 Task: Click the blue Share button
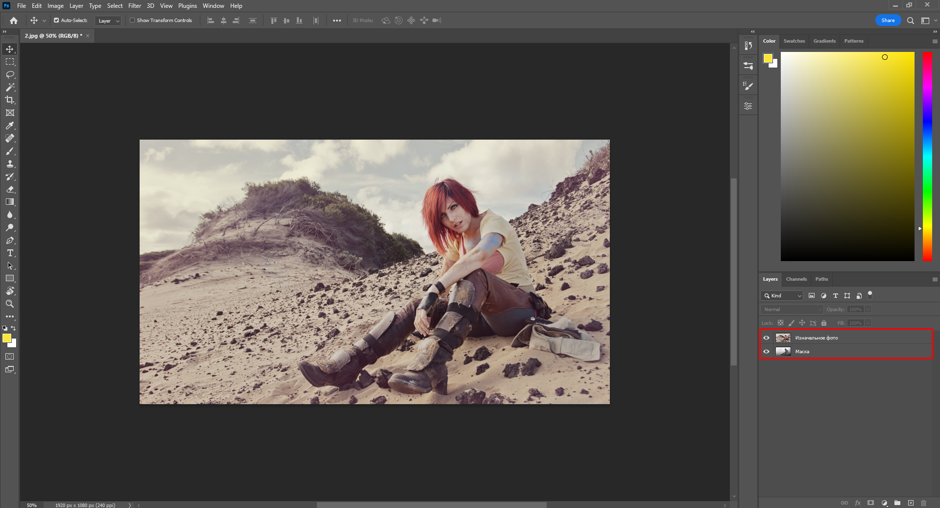[888, 21]
